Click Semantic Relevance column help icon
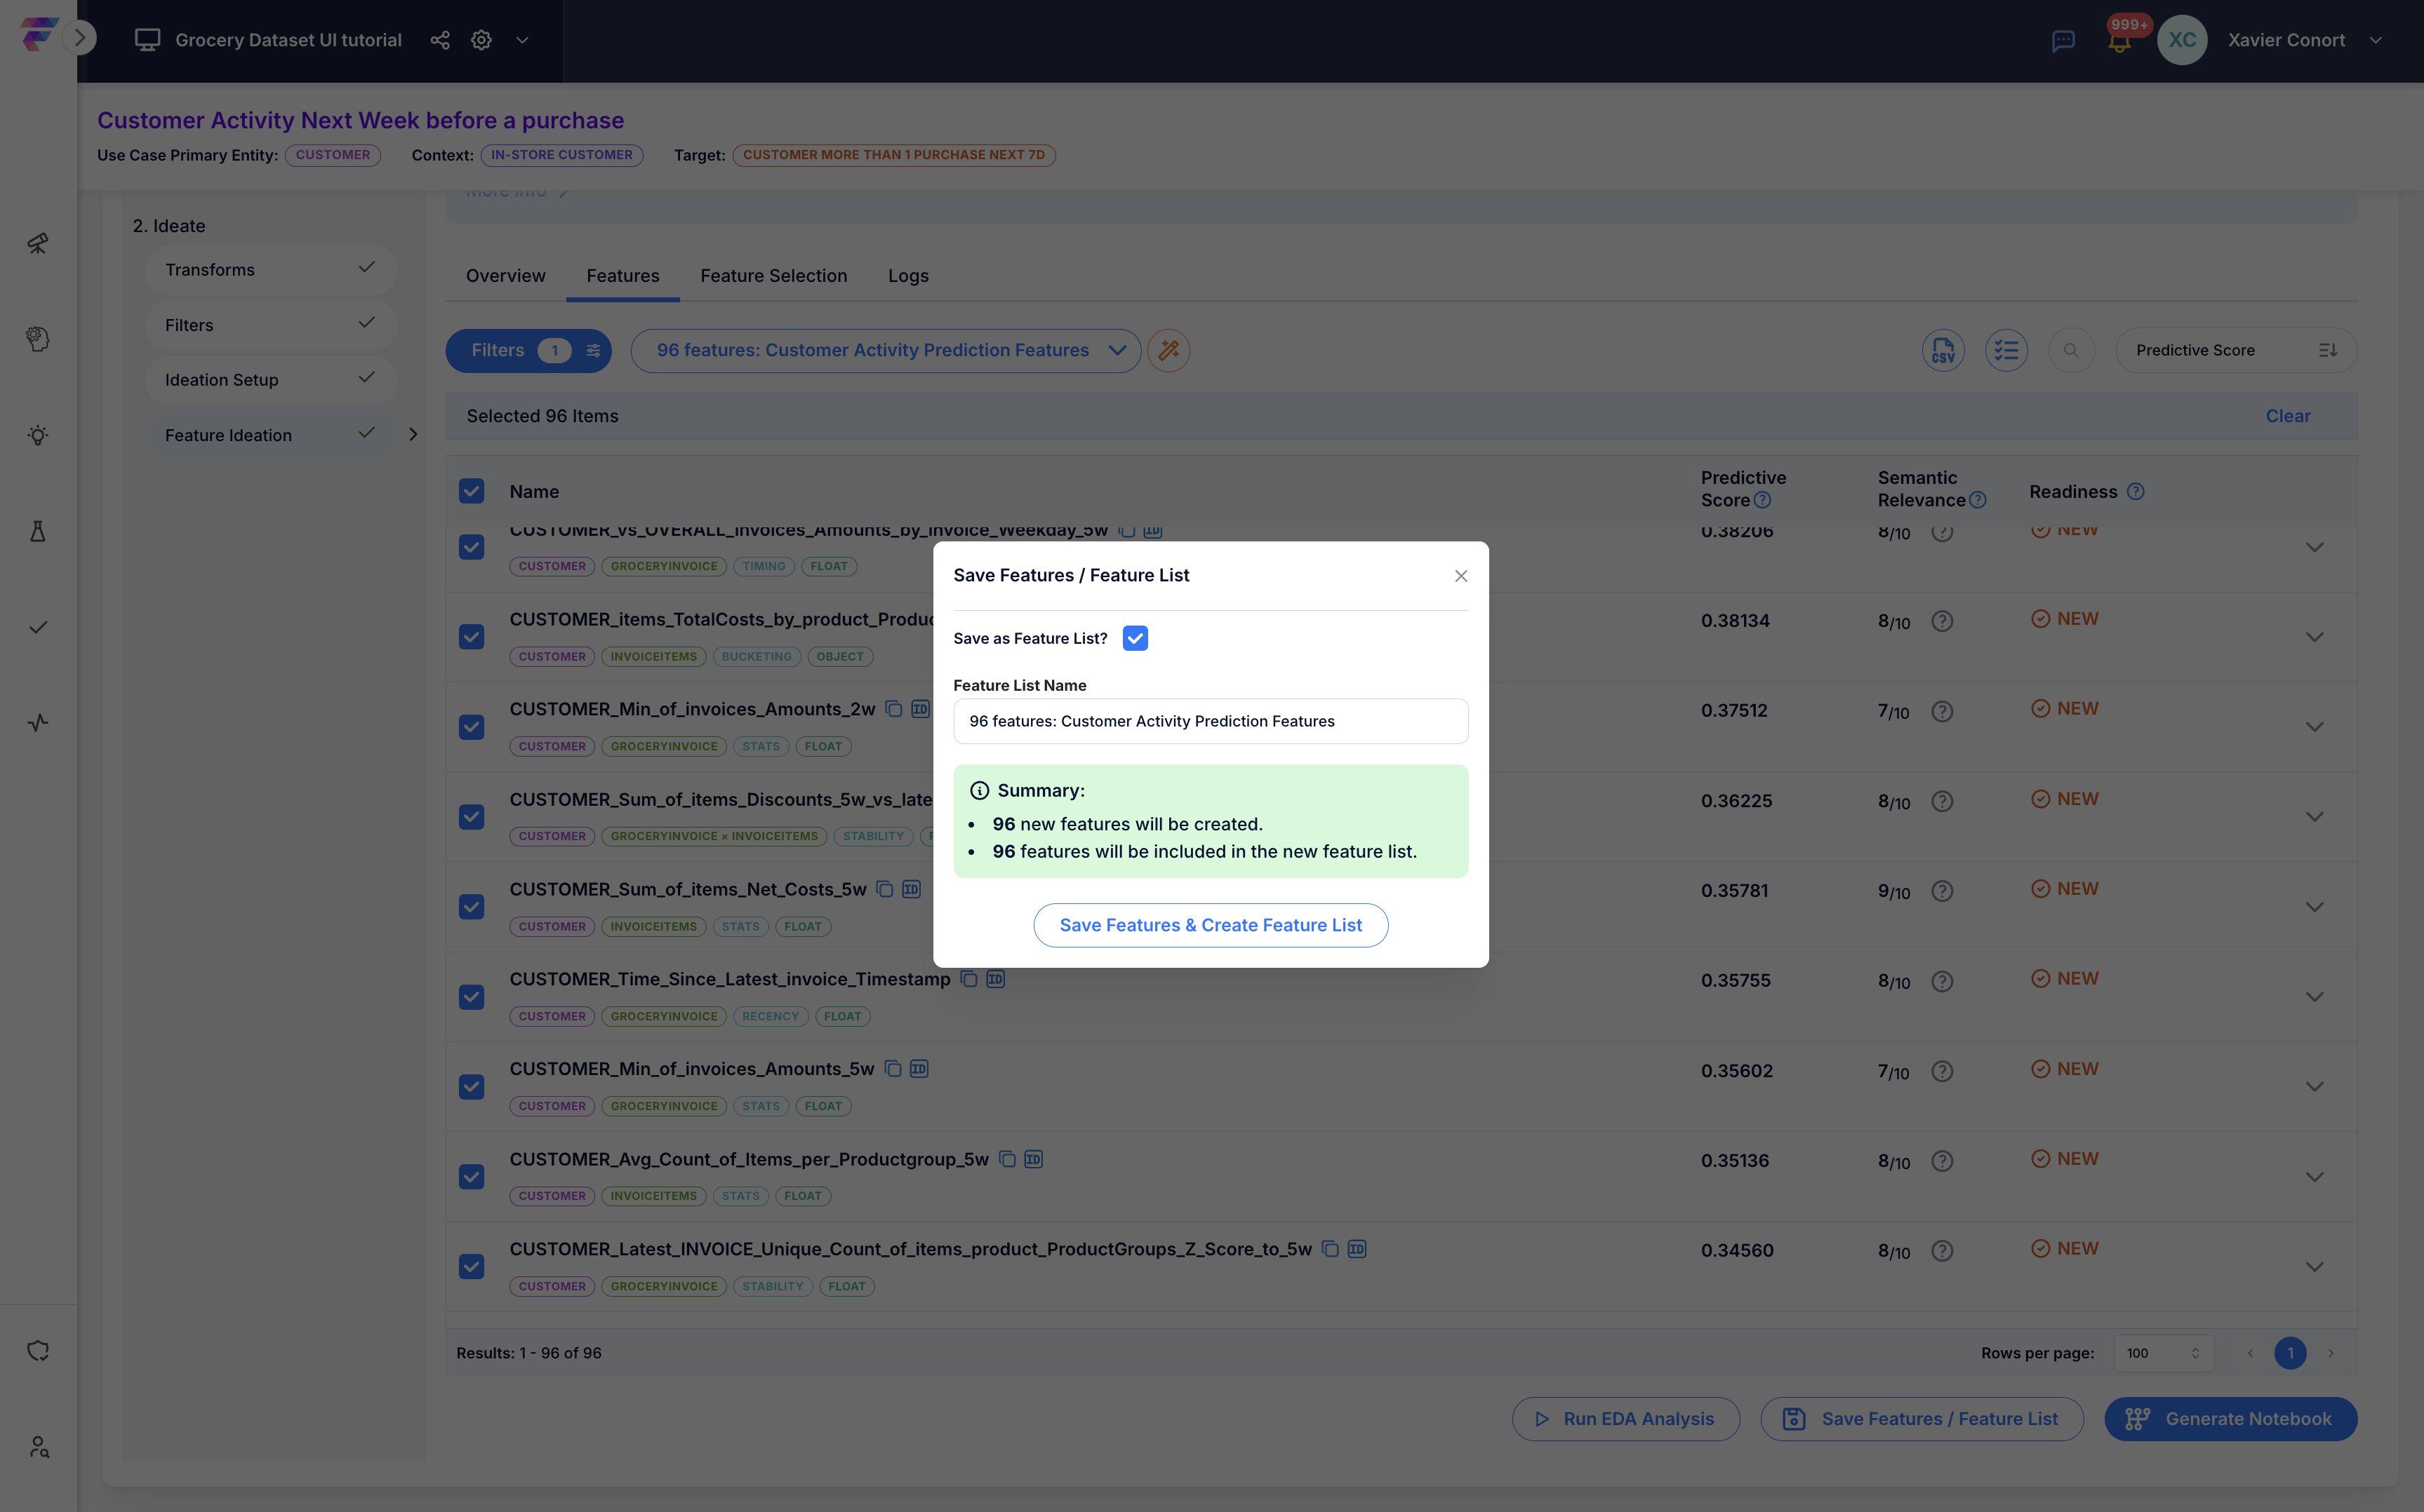This screenshot has height=1512, width=2424. 1977,500
